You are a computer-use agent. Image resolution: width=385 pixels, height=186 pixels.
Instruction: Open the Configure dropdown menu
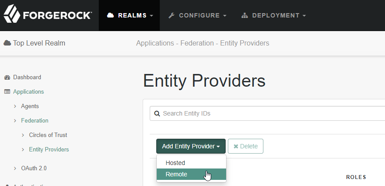pos(198,15)
